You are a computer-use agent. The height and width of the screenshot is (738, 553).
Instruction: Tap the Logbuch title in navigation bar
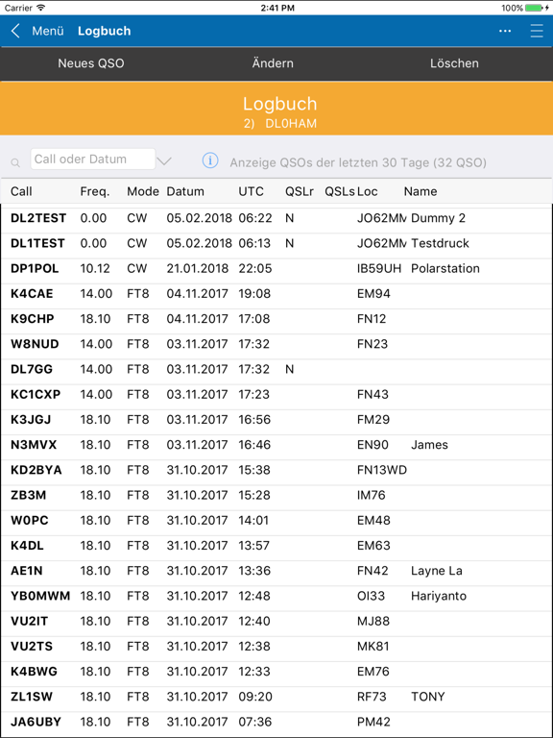(x=105, y=31)
